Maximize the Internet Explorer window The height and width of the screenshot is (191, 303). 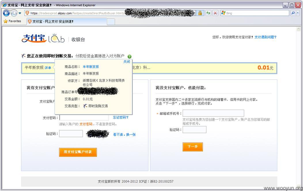pyautogui.click(x=292, y=5)
